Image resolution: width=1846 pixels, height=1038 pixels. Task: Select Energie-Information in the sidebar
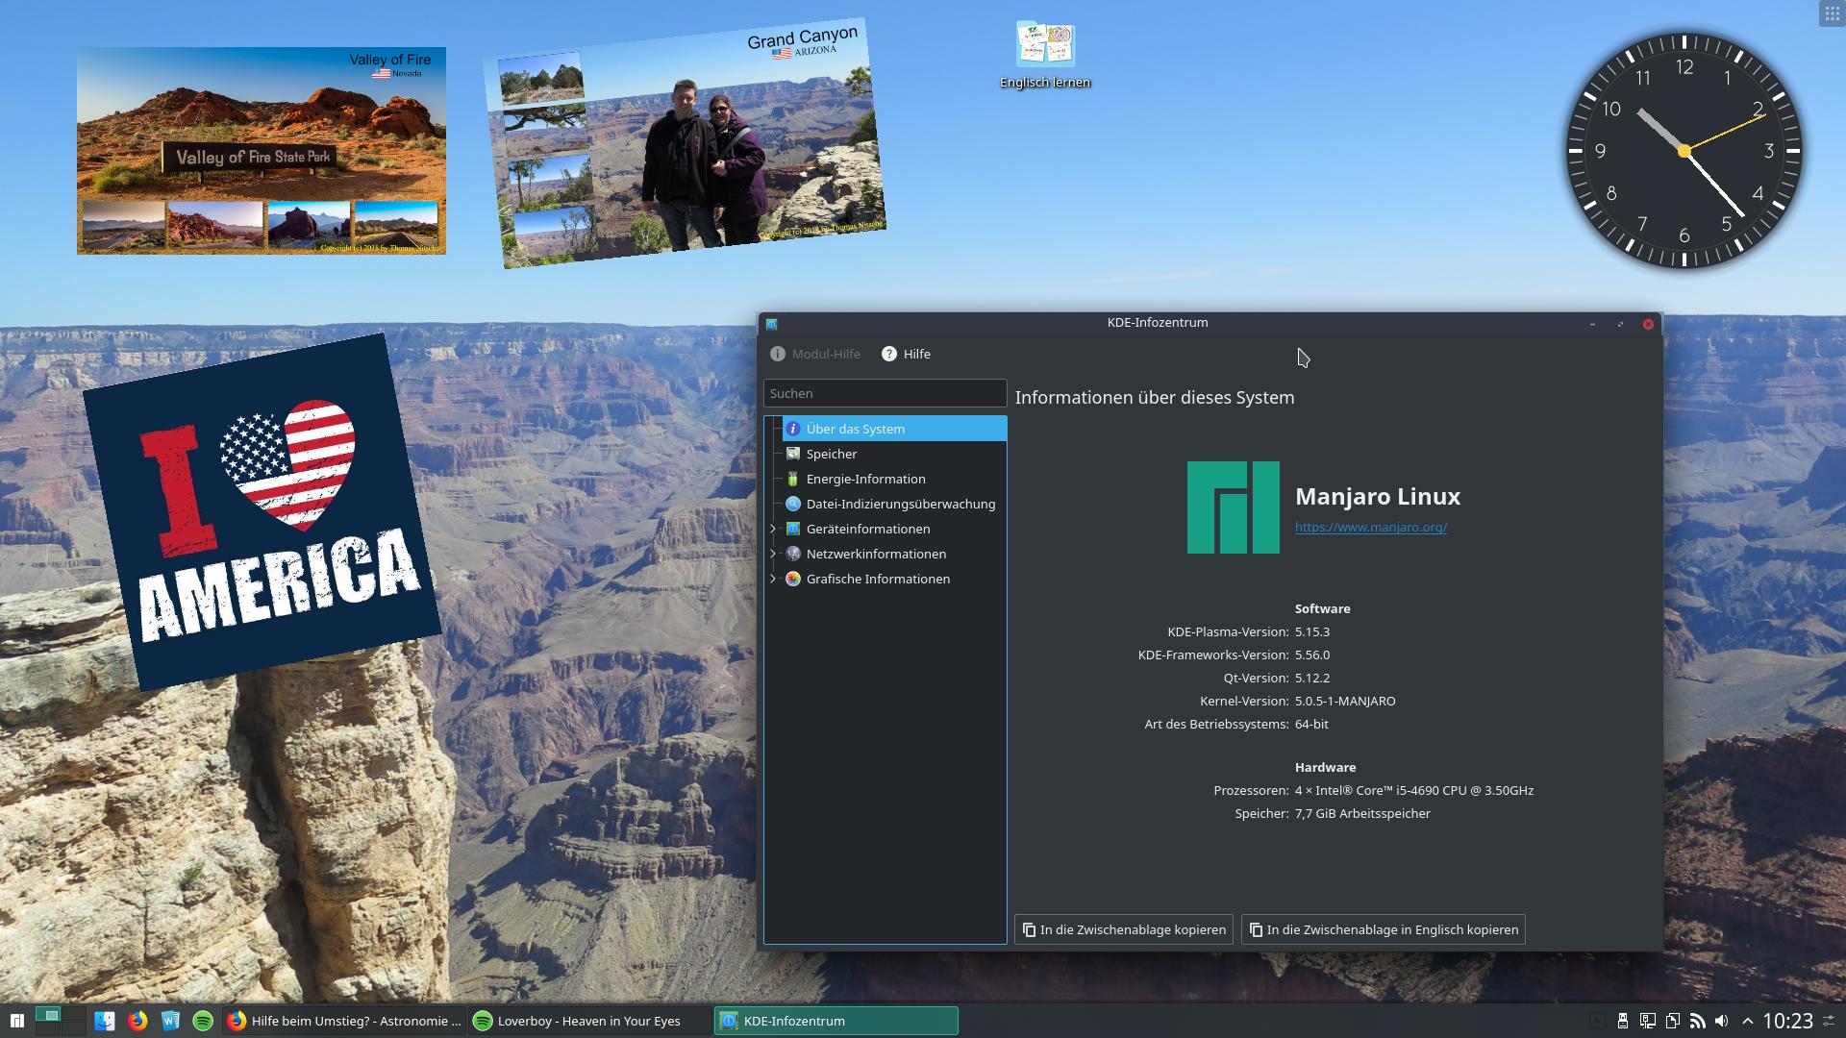tap(865, 479)
